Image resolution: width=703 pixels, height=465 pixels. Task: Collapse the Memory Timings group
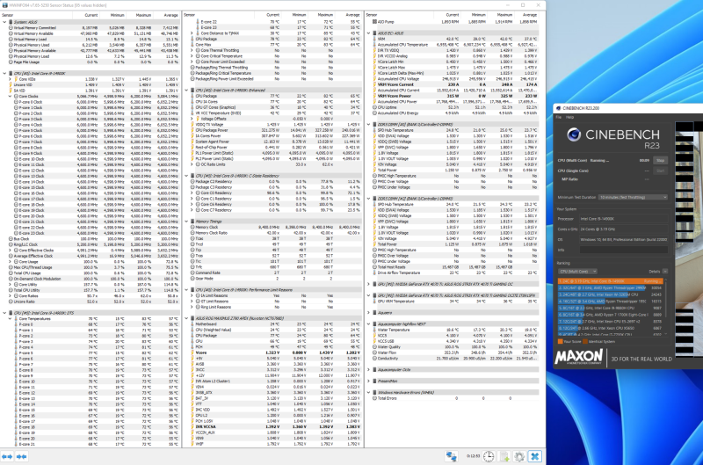click(187, 222)
